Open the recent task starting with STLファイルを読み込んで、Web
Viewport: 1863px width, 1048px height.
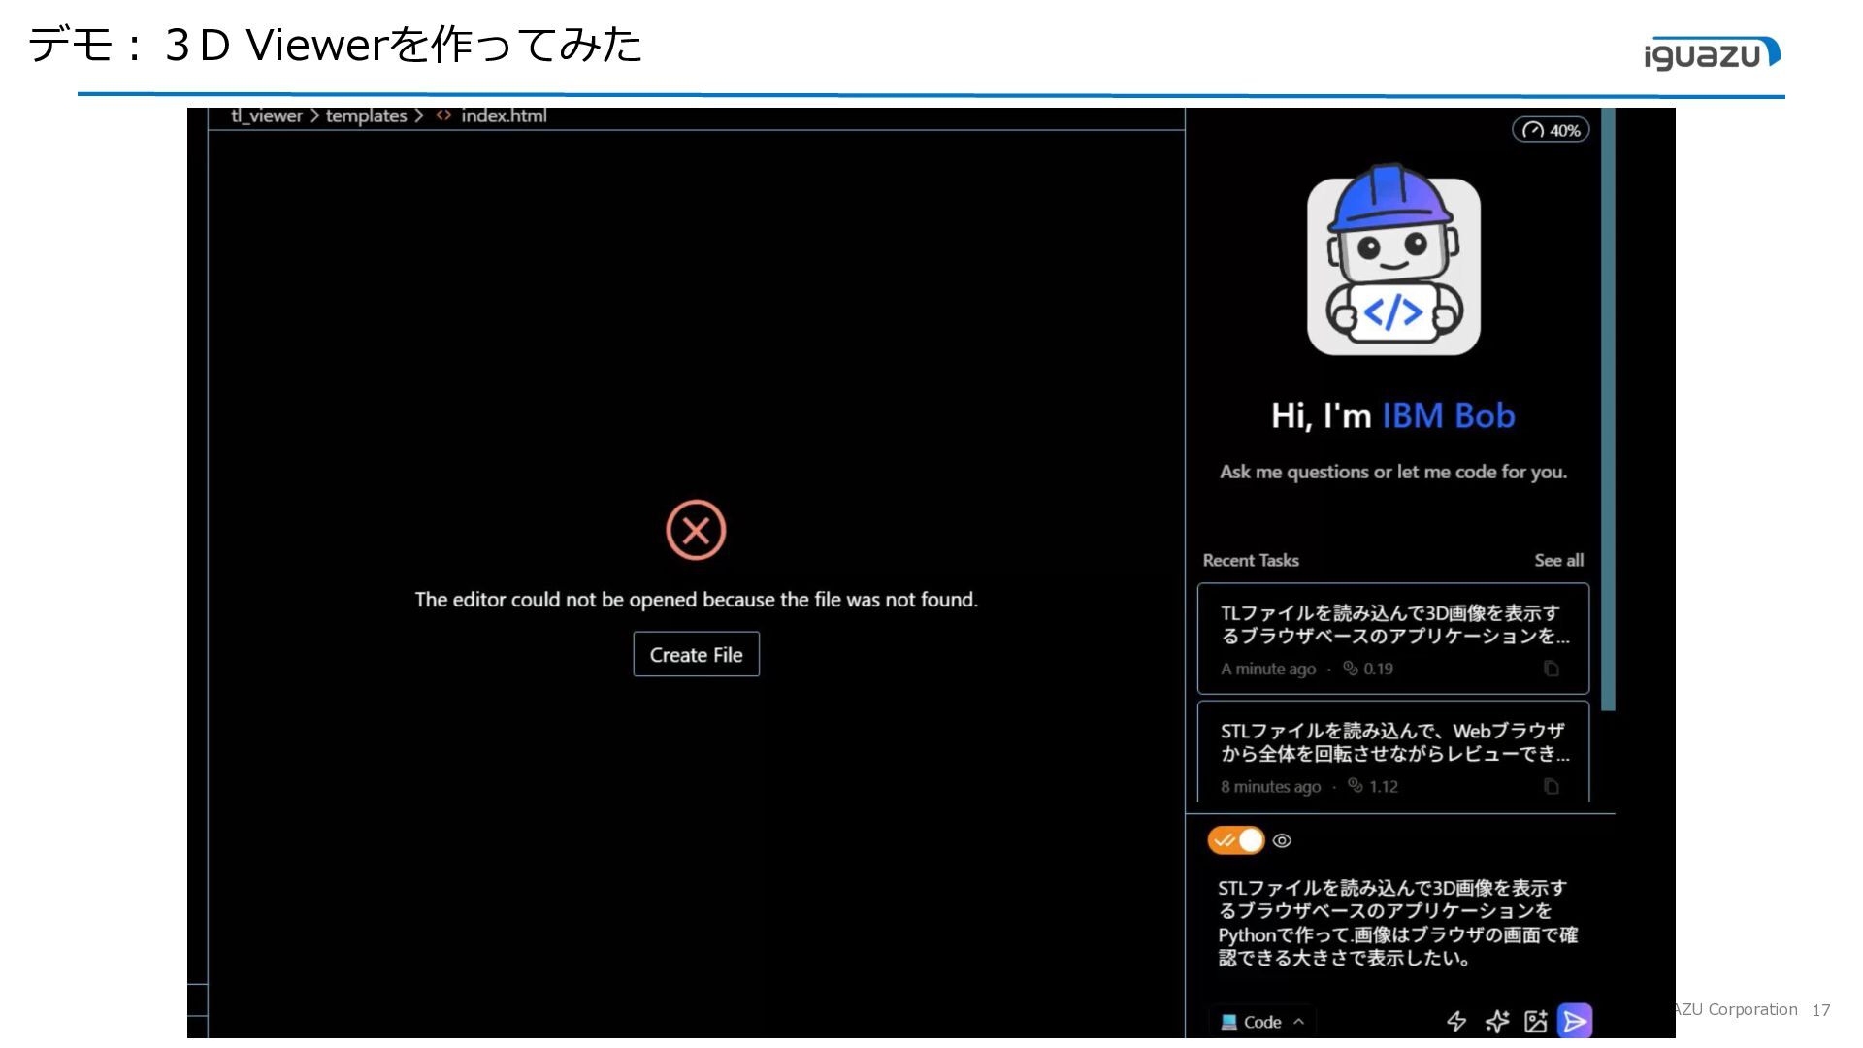1393,752
